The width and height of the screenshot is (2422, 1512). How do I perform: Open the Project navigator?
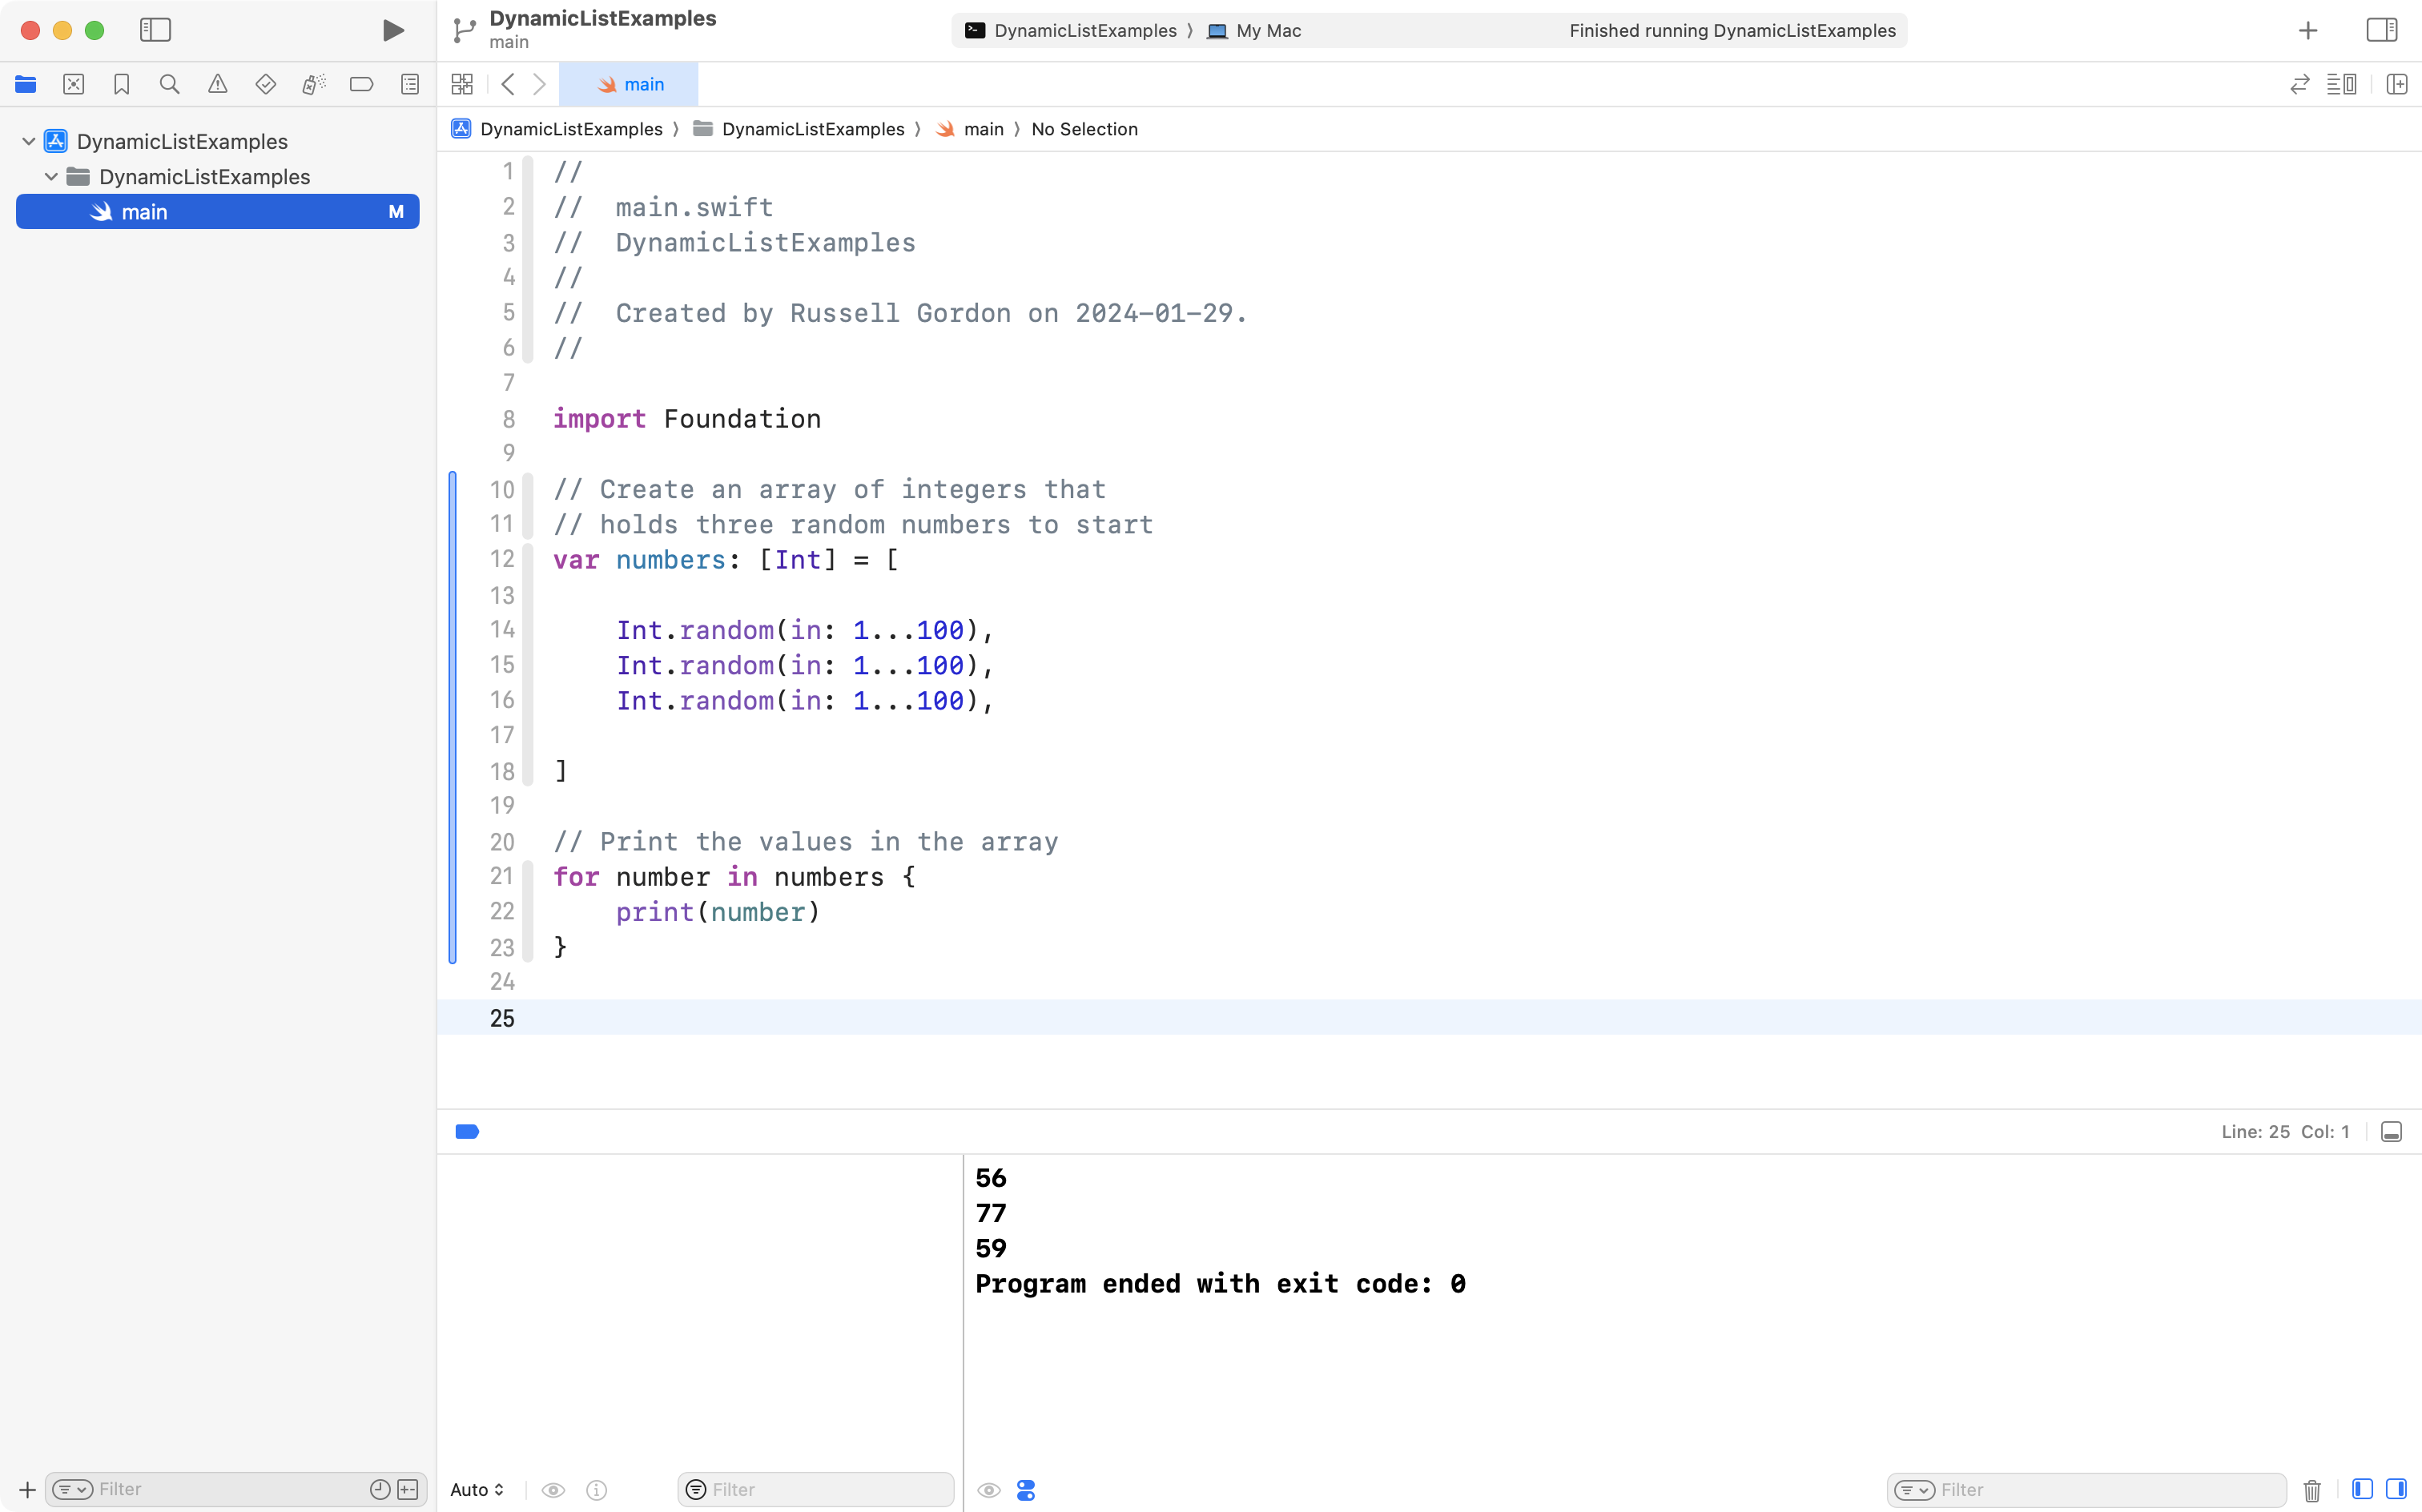(x=26, y=84)
